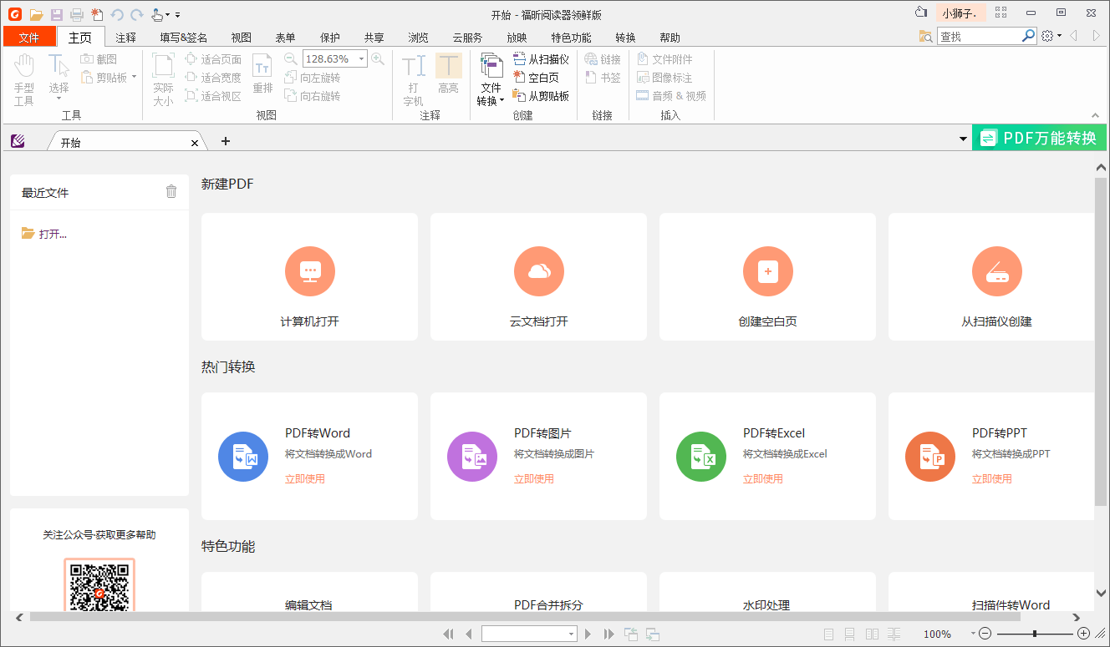Click the 链接 link tool

pyautogui.click(x=603, y=59)
